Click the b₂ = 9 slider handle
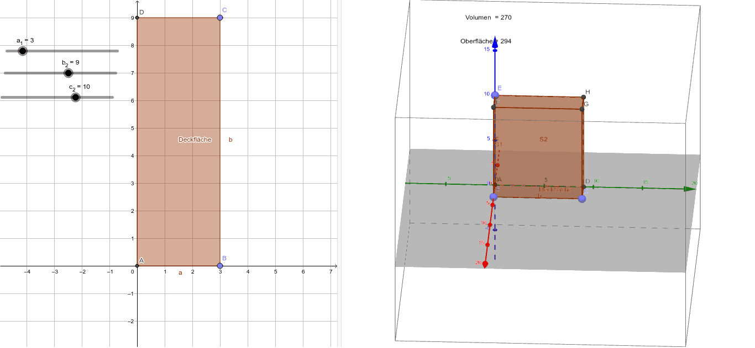The width and height of the screenshot is (755, 348). [68, 73]
